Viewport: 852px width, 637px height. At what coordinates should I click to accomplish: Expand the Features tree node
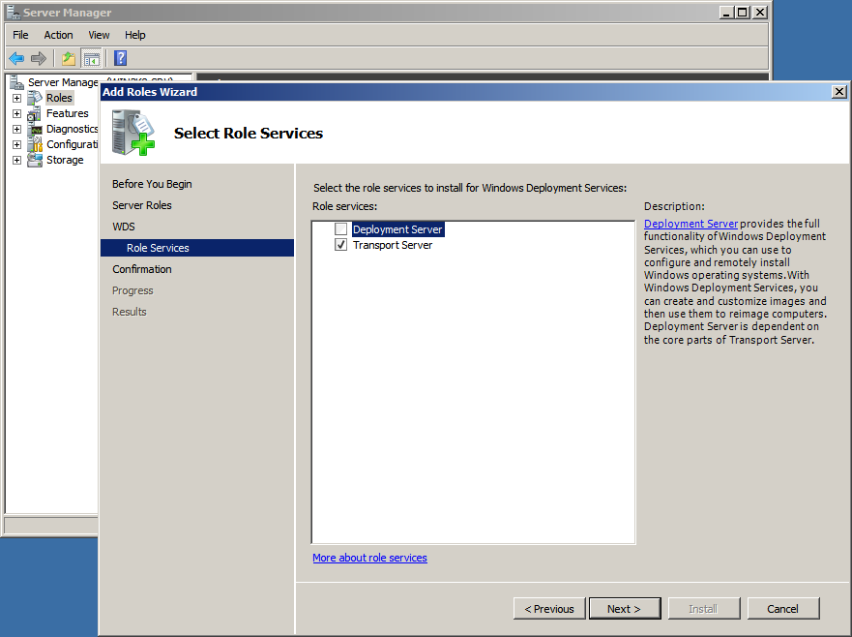[16, 113]
